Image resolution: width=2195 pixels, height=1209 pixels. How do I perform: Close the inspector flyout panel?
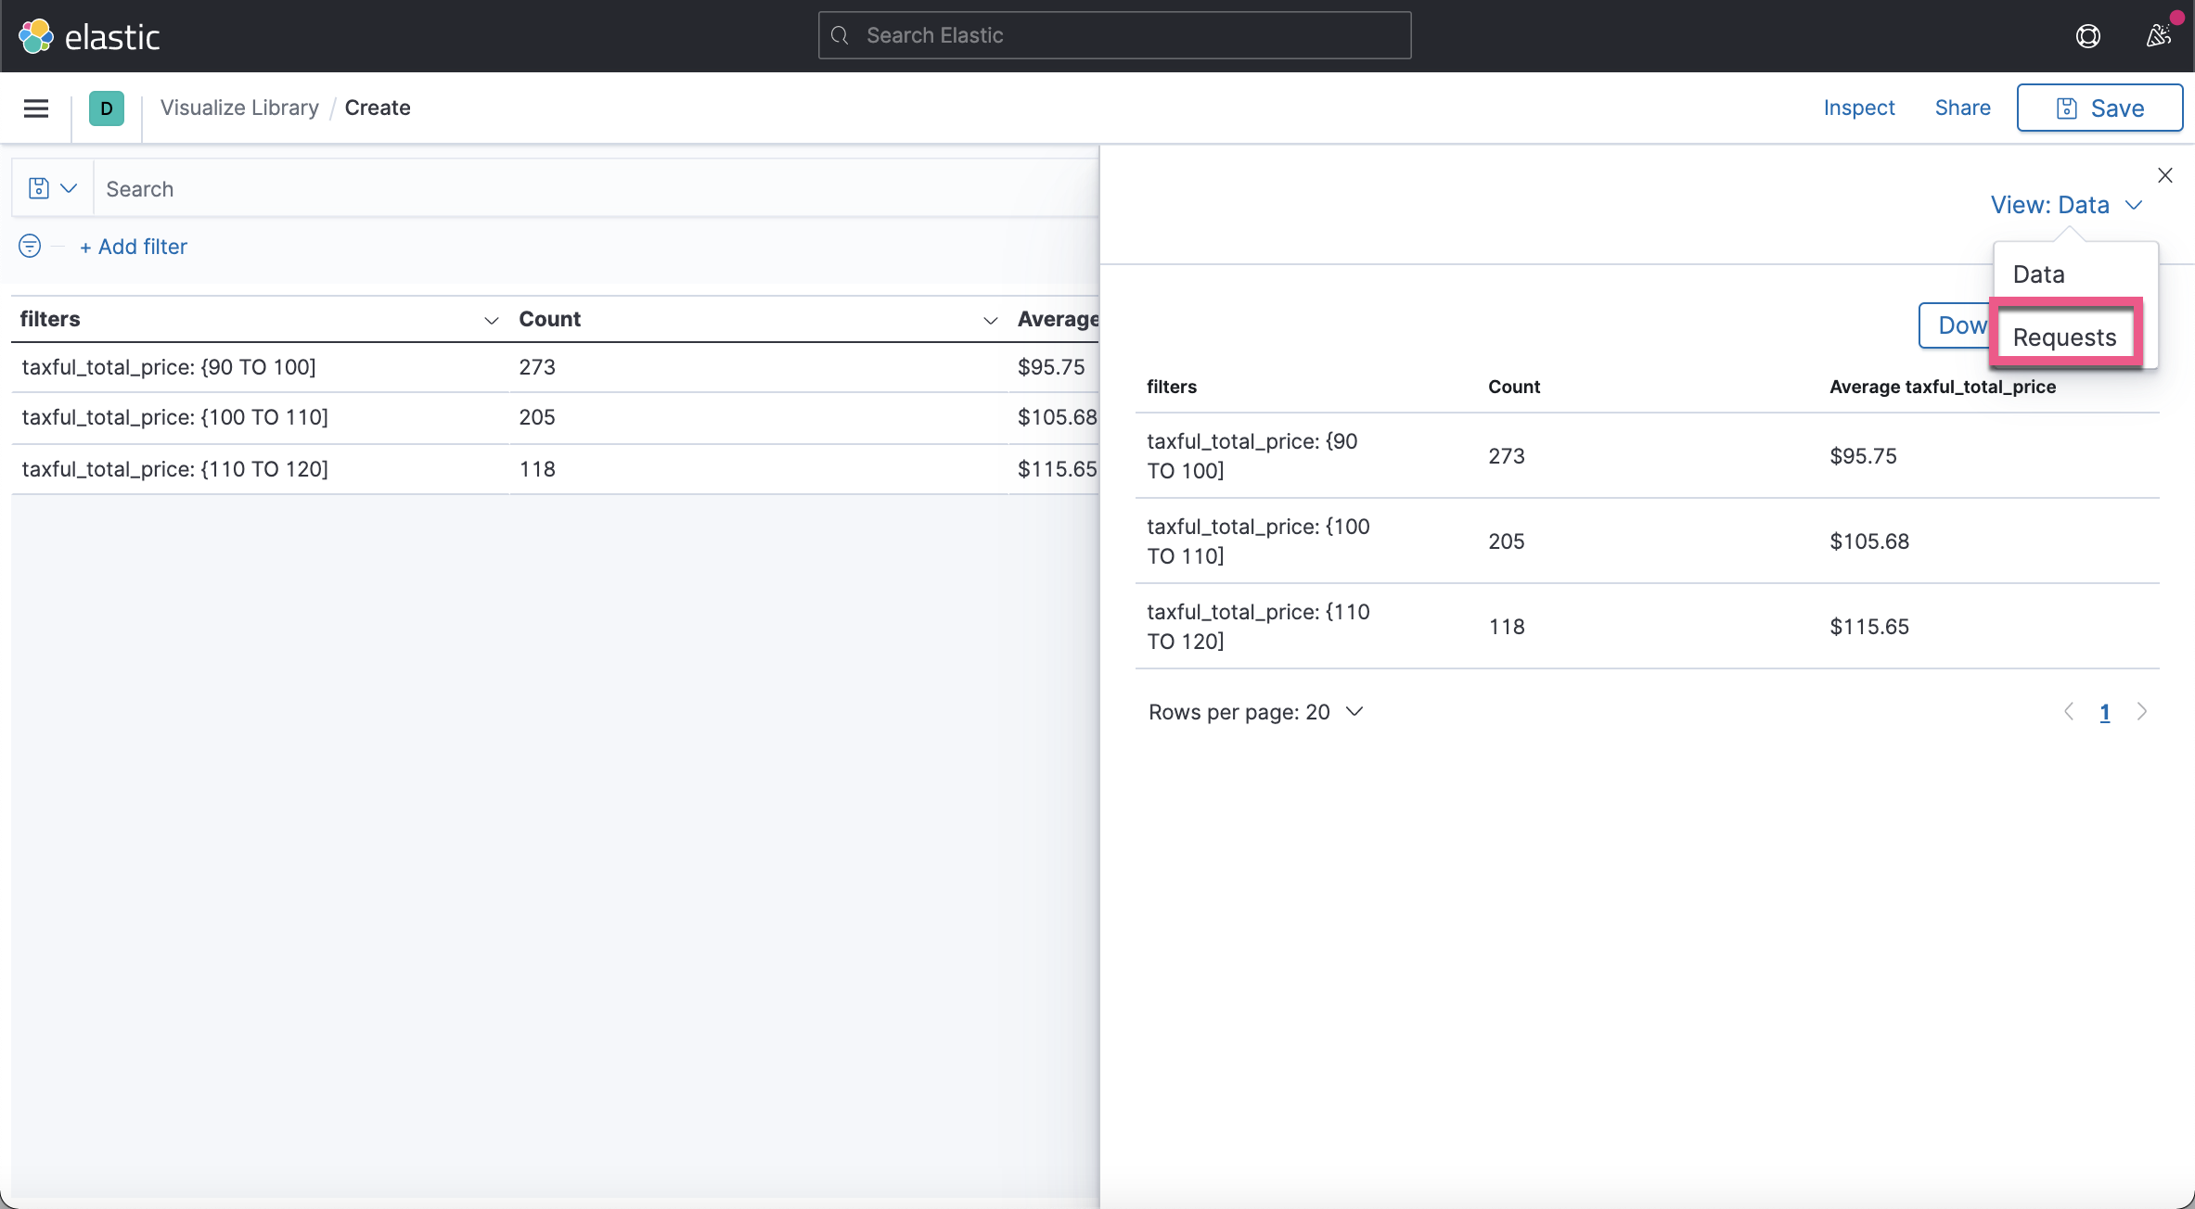[2165, 175]
